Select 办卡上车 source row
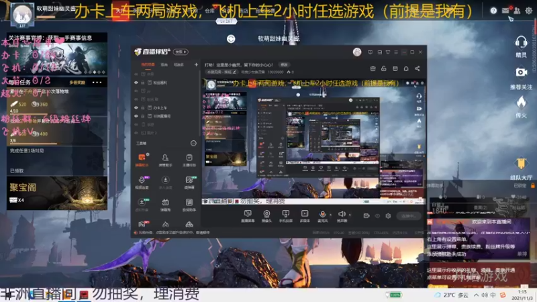 pos(166,107)
